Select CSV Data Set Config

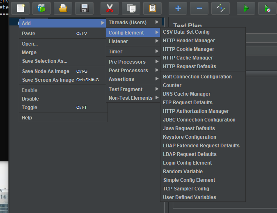[186, 32]
